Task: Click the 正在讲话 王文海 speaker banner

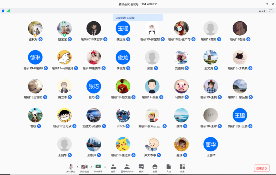Action: [x=138, y=18]
